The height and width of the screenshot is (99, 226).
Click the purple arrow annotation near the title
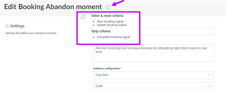point(118,3)
